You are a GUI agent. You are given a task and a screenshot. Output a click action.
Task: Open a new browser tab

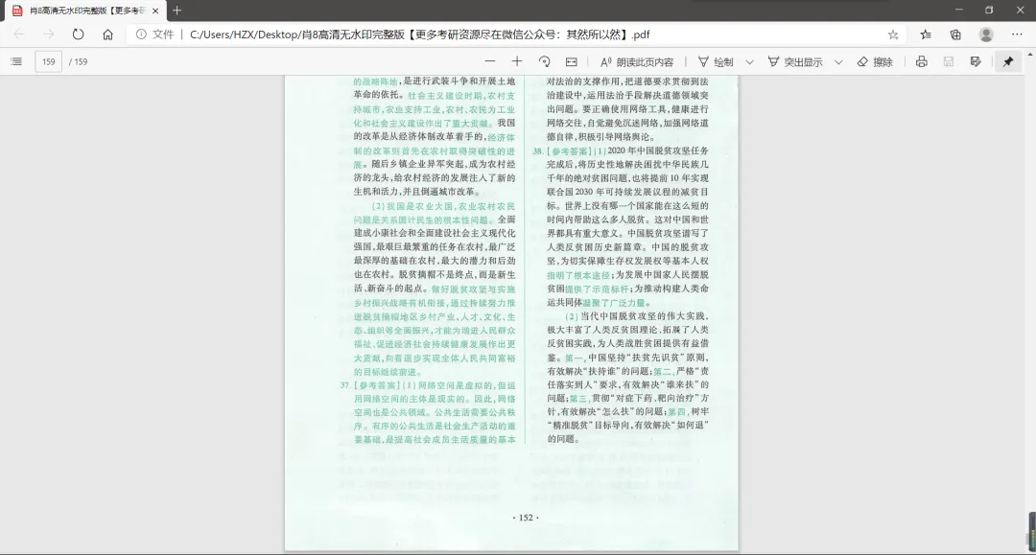click(x=177, y=11)
